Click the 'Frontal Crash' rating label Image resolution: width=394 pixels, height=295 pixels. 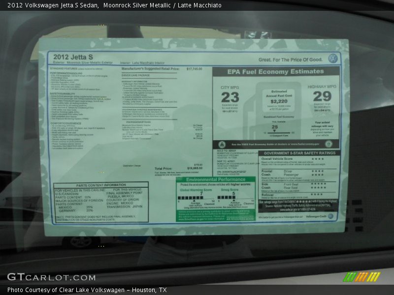click(x=266, y=173)
